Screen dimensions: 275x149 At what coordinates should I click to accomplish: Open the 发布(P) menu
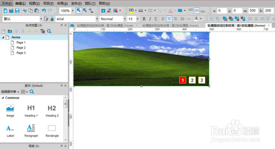coord(76,4)
